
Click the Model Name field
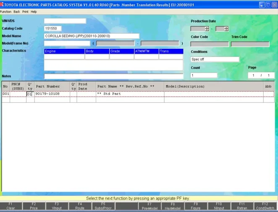click(92, 36)
